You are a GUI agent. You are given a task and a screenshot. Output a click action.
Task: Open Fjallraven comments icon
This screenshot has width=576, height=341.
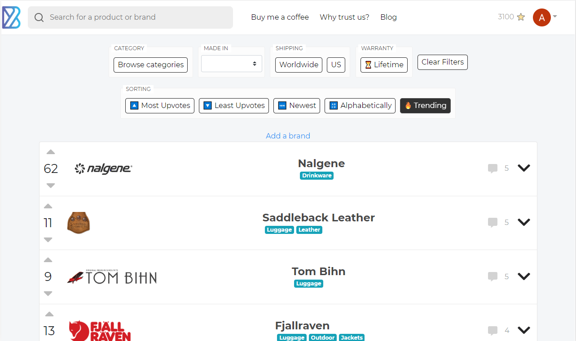(492, 331)
